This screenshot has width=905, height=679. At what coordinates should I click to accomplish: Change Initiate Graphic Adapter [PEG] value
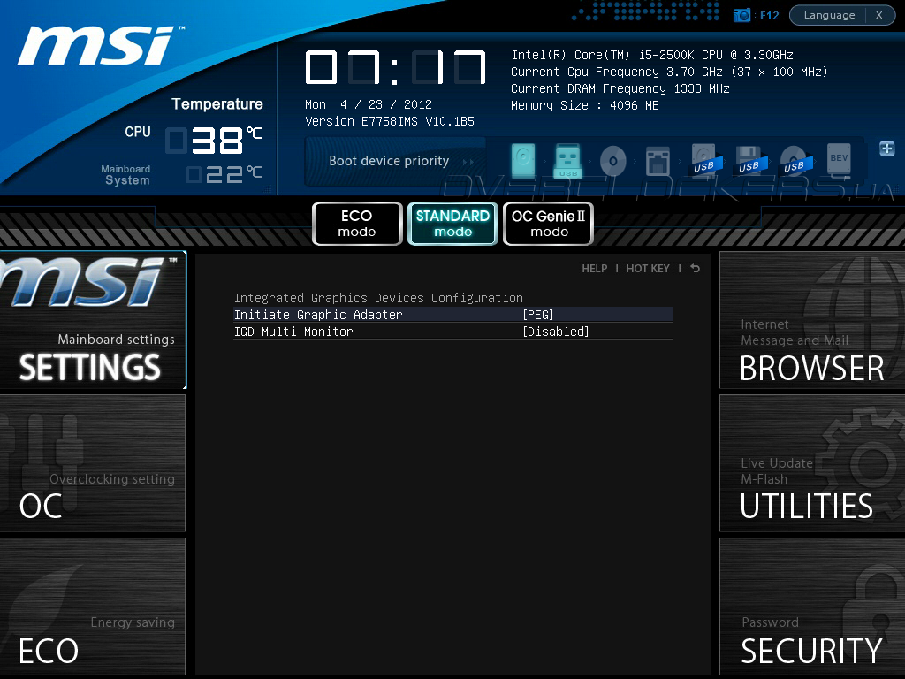click(538, 315)
